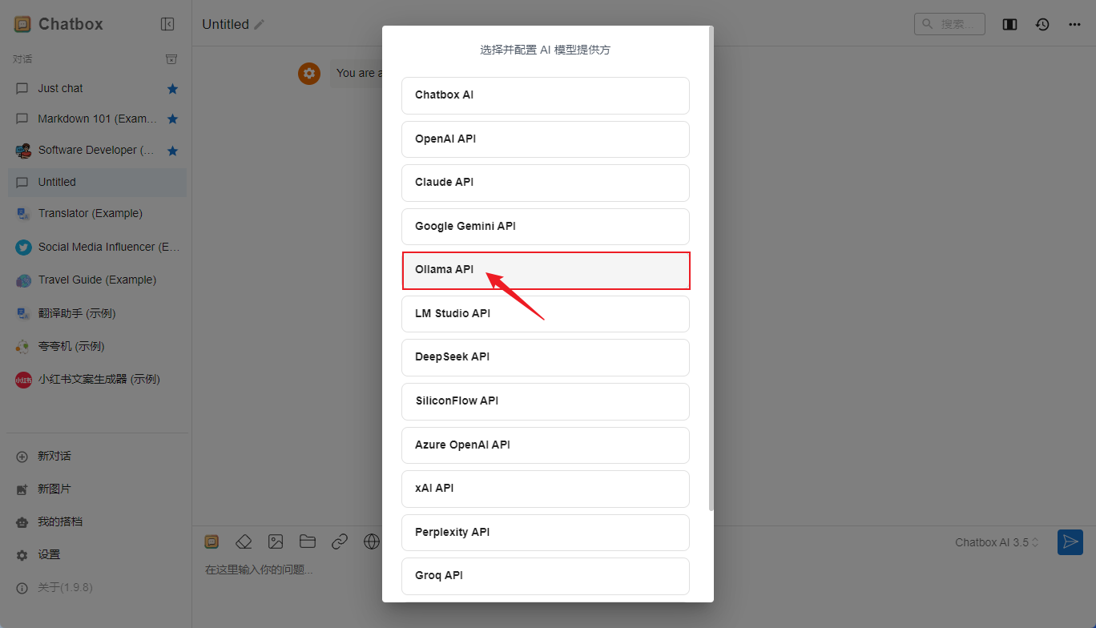Open the Chatbox AI 3.5 model selector
Image resolution: width=1096 pixels, height=628 pixels.
(997, 542)
